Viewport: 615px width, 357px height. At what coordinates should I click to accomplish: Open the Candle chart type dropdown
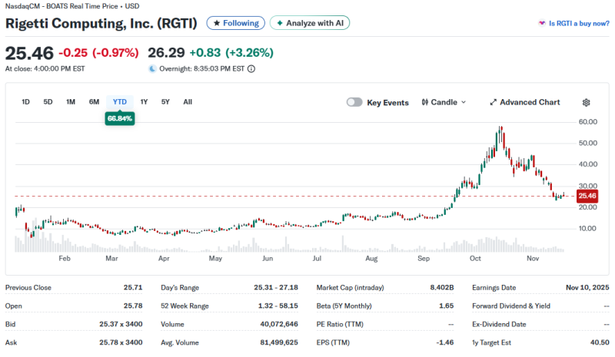point(444,102)
